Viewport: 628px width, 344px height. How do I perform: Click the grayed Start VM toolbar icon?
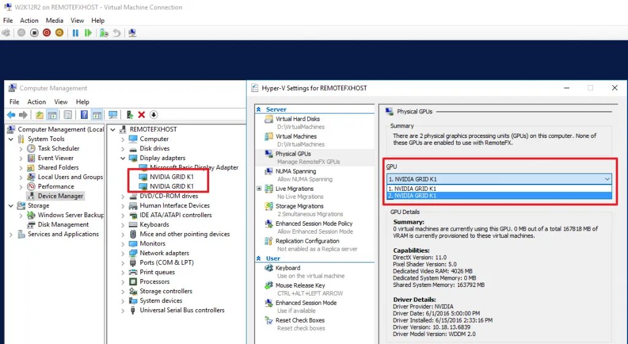point(21,33)
